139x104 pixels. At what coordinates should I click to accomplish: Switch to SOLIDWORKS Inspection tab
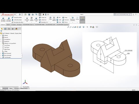(63, 25)
